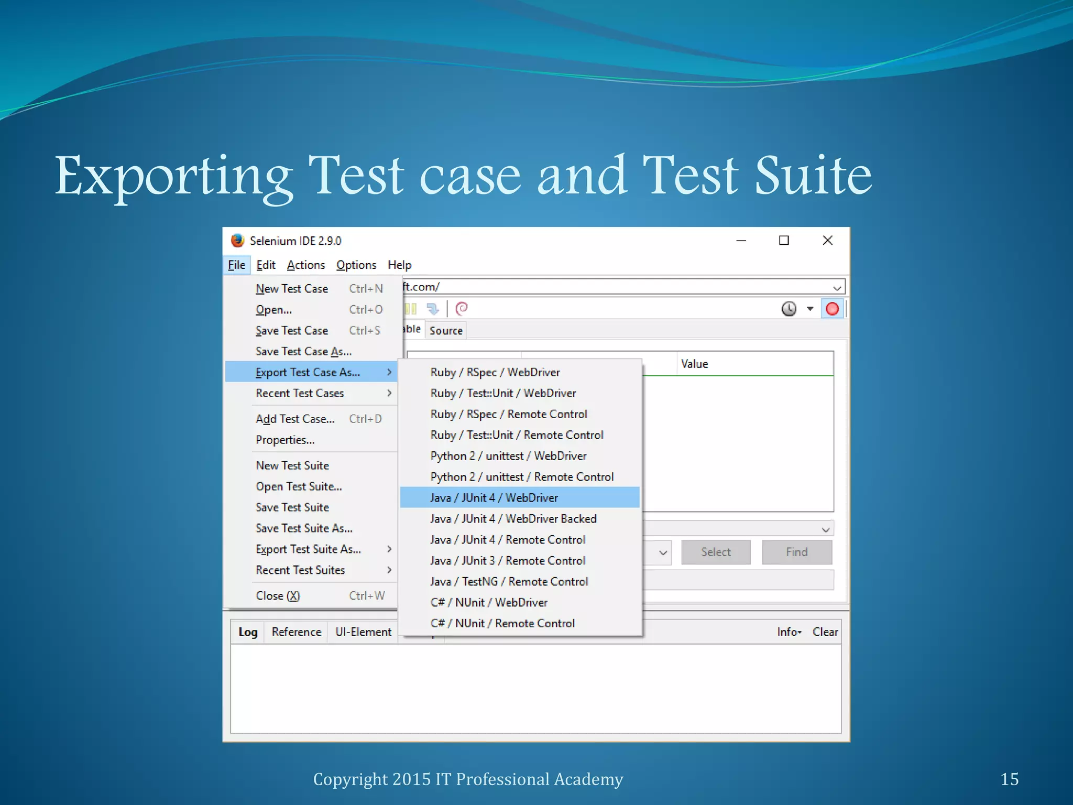Open the Actions menu
The height and width of the screenshot is (805, 1073).
(306, 265)
